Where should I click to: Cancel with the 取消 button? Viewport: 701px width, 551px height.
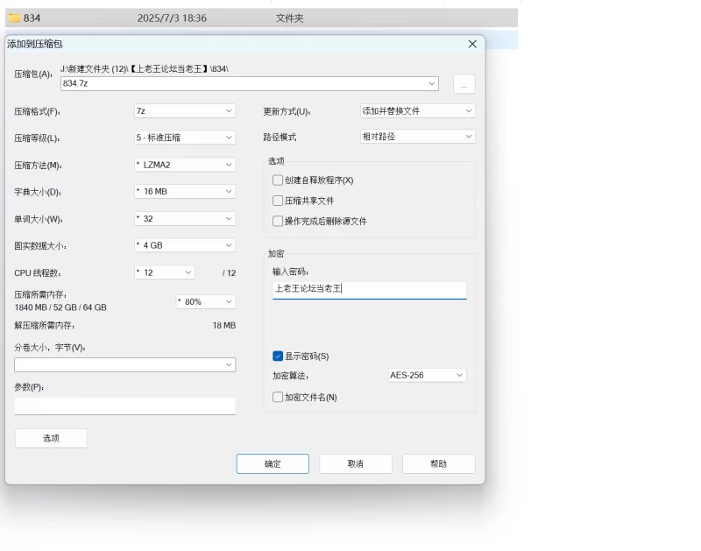(x=356, y=464)
